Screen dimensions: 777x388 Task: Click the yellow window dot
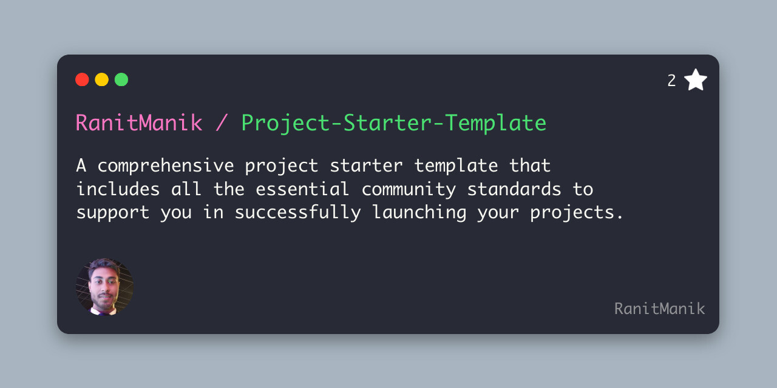[x=102, y=79]
